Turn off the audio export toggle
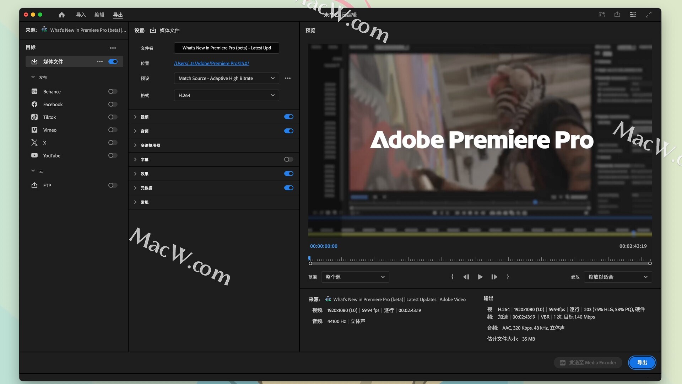Image resolution: width=682 pixels, height=384 pixels. [289, 131]
